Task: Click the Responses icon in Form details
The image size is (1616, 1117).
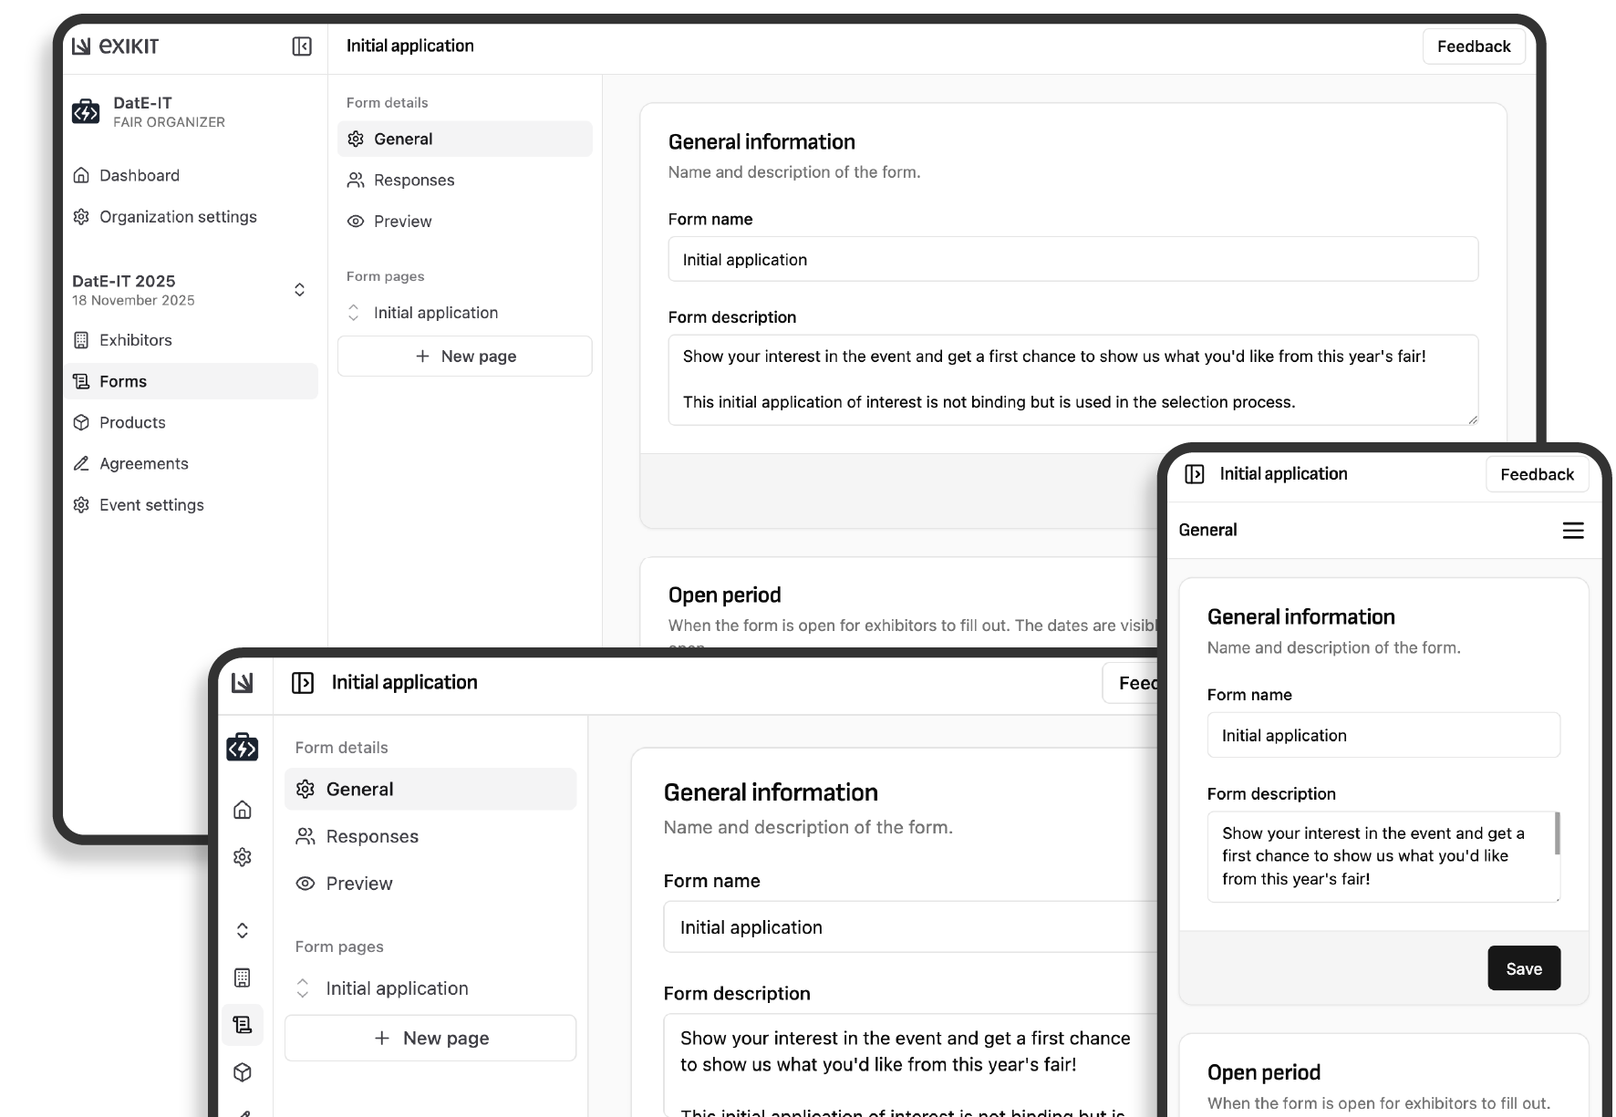Action: coord(355,180)
